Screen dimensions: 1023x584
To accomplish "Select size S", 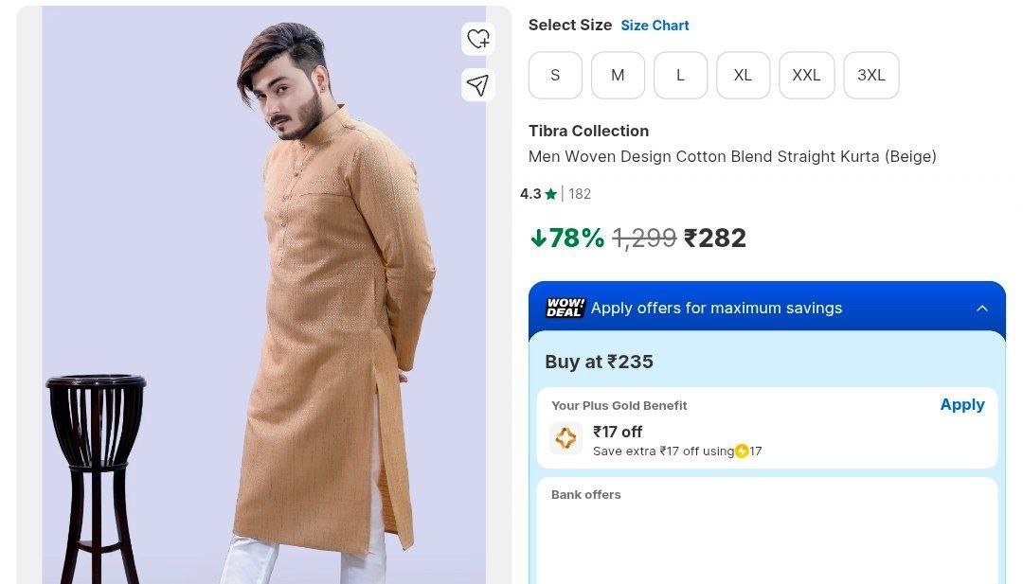I will pyautogui.click(x=555, y=76).
